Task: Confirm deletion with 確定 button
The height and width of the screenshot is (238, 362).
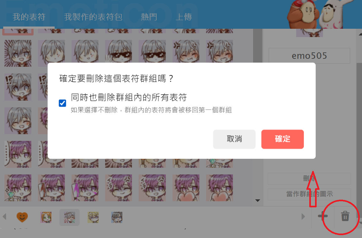Action: tap(282, 139)
